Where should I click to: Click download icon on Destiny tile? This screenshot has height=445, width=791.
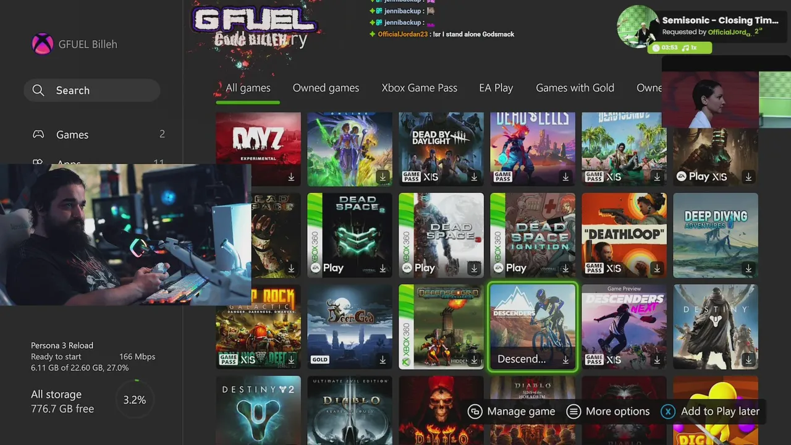pos(748,360)
